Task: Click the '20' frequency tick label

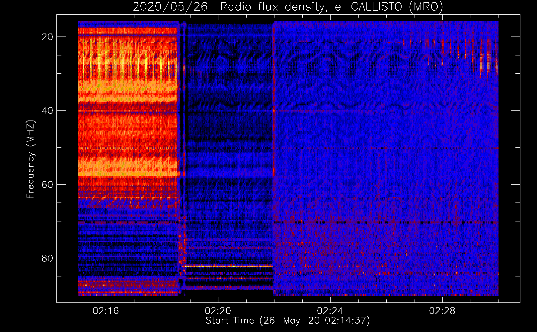Action: click(47, 37)
